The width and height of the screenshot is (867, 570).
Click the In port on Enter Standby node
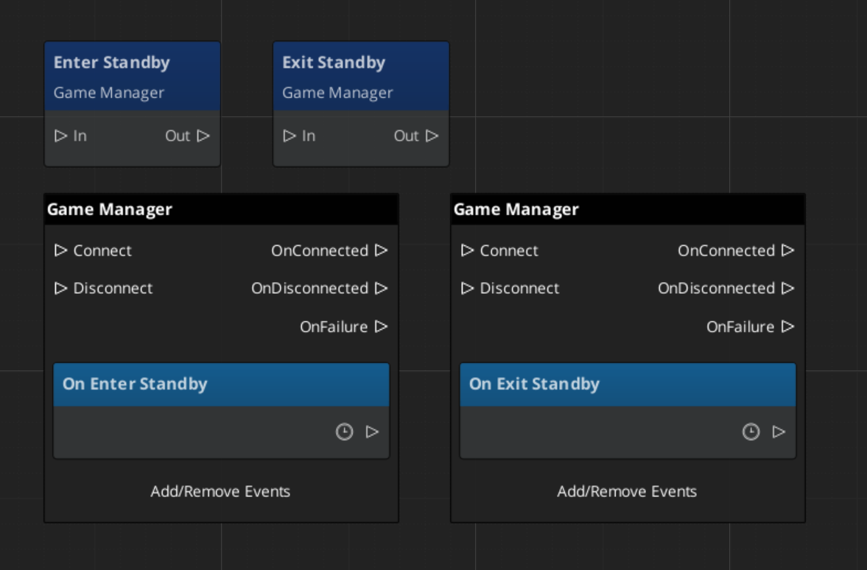(x=60, y=136)
